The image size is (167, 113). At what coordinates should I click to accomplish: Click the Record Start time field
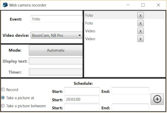(82, 91)
